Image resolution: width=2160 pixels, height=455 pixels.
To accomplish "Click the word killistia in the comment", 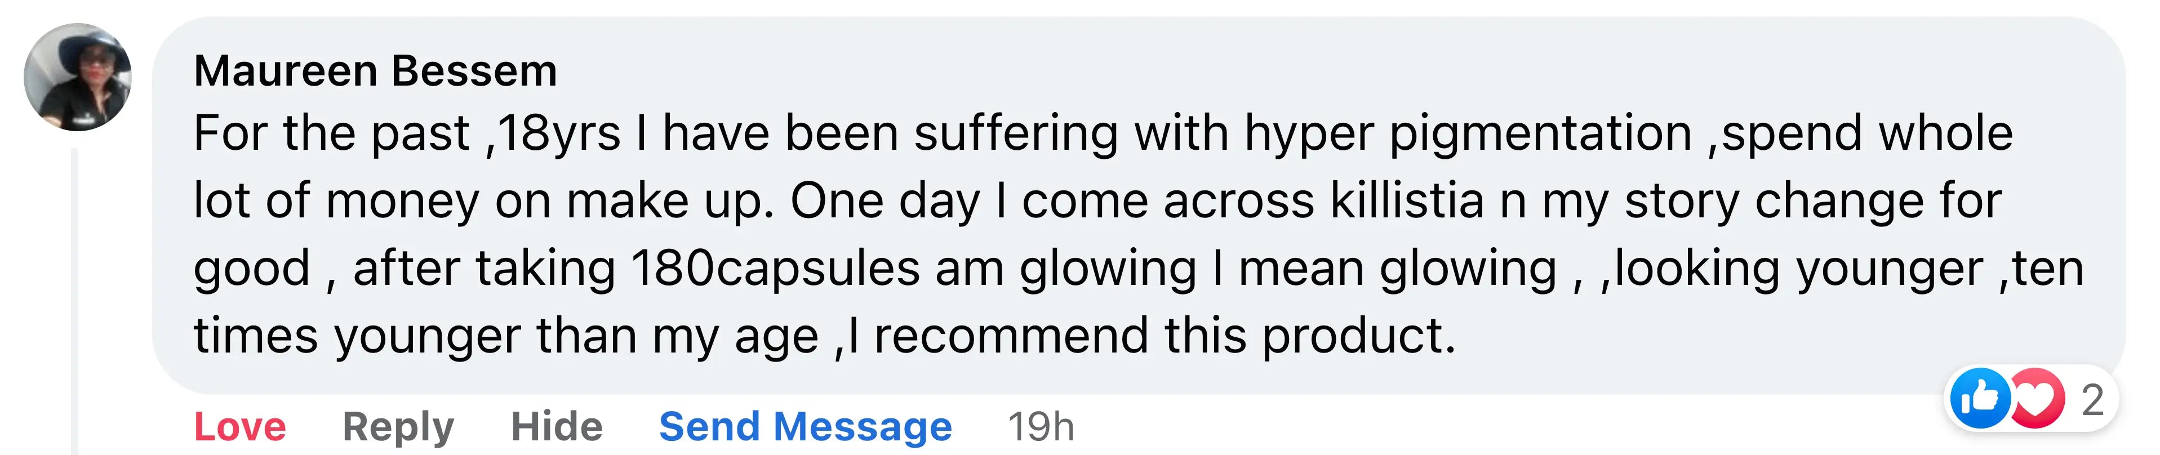I will tap(1407, 201).
